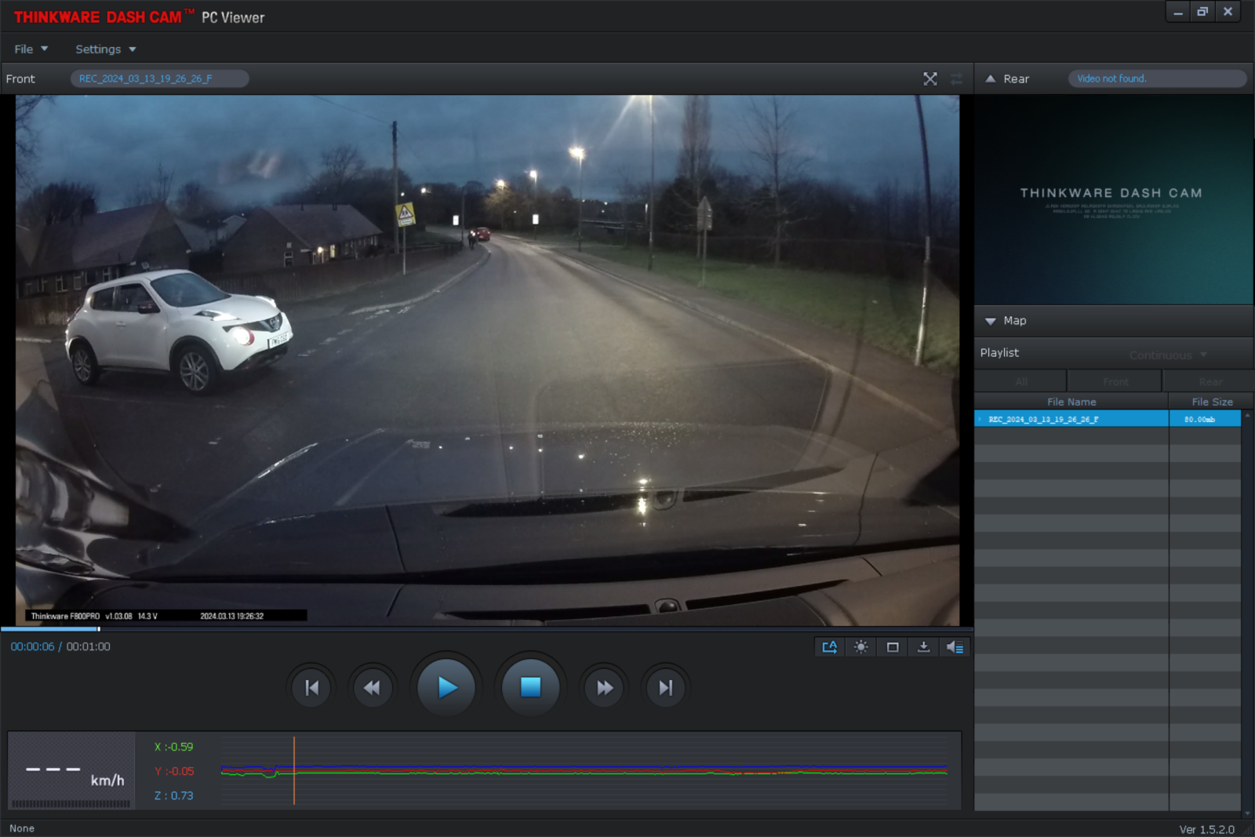Click the current time 00:00:06

(x=32, y=646)
